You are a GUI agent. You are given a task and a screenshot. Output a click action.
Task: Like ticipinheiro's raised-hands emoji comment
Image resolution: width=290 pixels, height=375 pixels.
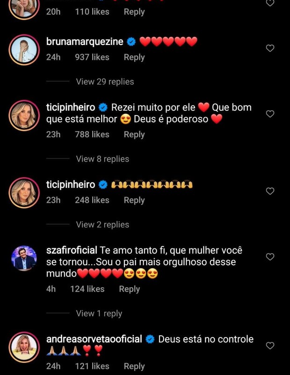[x=270, y=191]
